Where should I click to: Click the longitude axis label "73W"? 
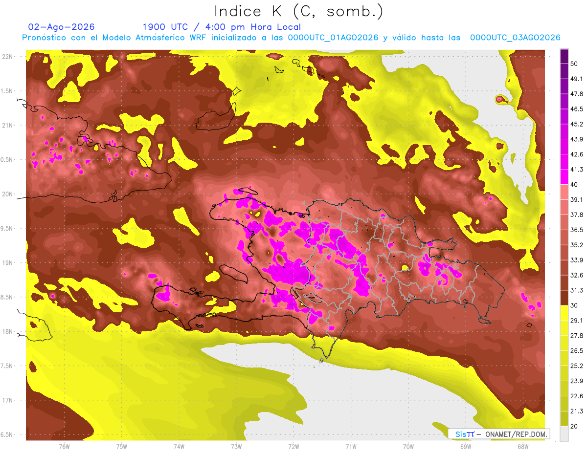pyautogui.click(x=236, y=447)
